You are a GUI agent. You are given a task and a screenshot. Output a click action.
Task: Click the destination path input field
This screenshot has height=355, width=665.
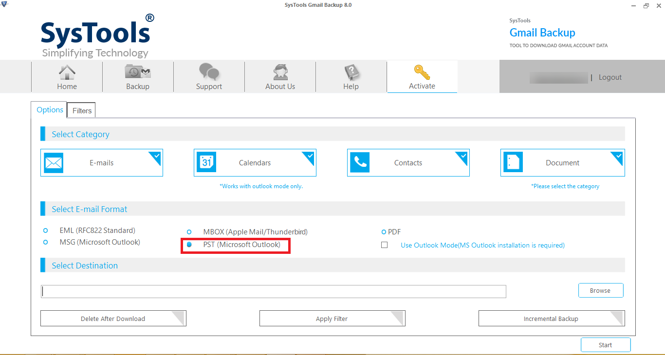274,291
